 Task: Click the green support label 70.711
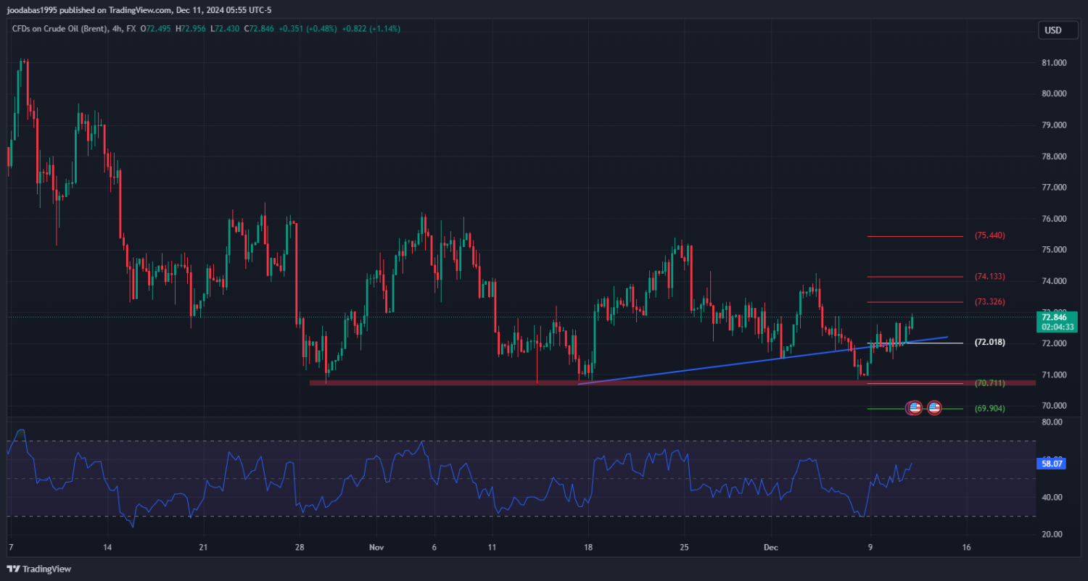click(x=989, y=383)
